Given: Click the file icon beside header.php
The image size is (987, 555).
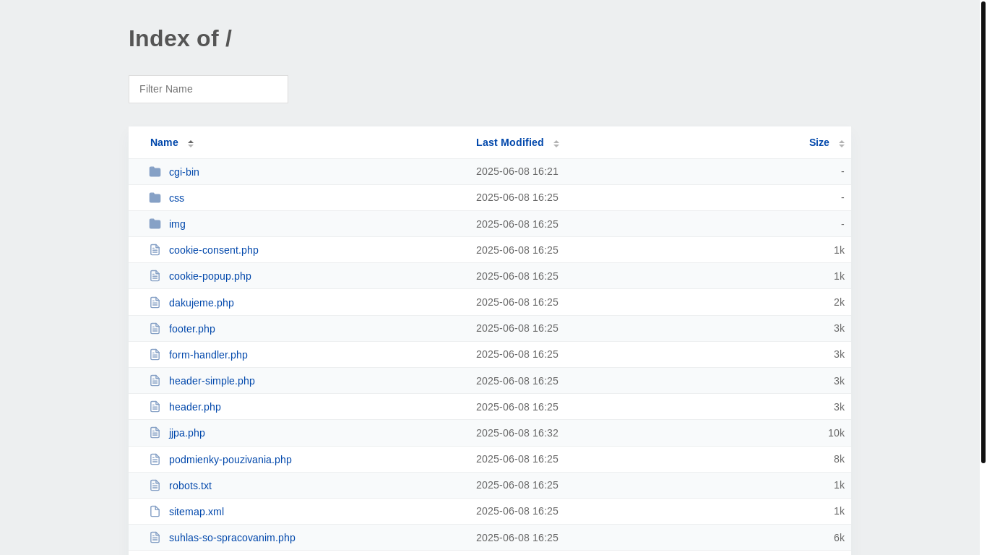Looking at the screenshot, I should 155,407.
